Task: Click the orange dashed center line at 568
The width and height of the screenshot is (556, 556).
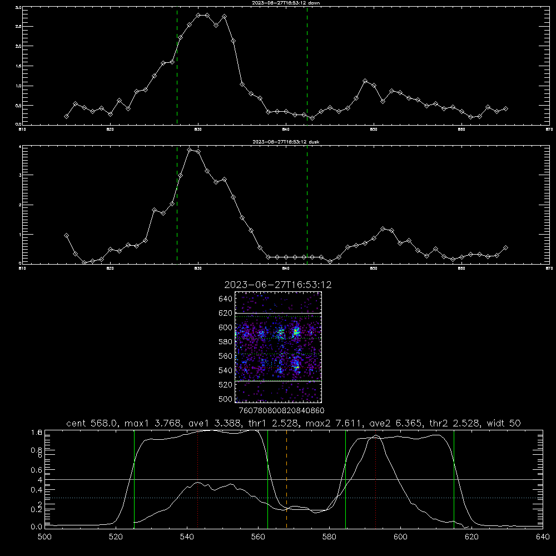Action: pyautogui.click(x=286, y=479)
